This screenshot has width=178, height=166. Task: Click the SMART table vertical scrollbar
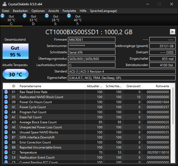[x=173, y=106]
